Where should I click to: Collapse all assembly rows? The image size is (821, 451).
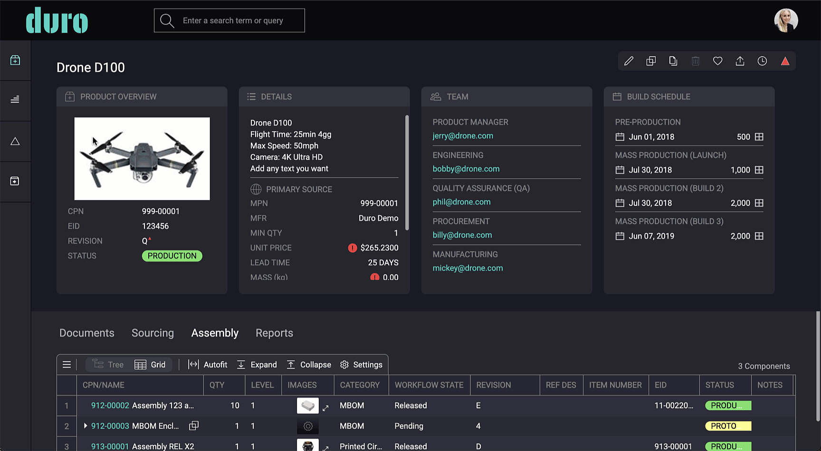pos(309,365)
